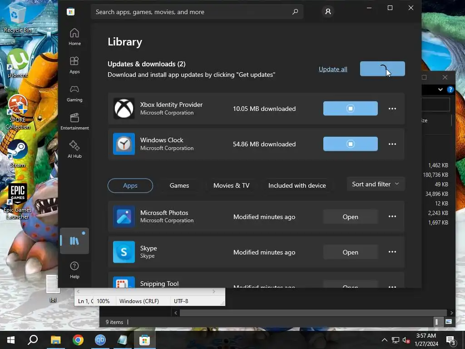Open File Explorer from taskbar
This screenshot has width=465, height=349.
click(55, 340)
